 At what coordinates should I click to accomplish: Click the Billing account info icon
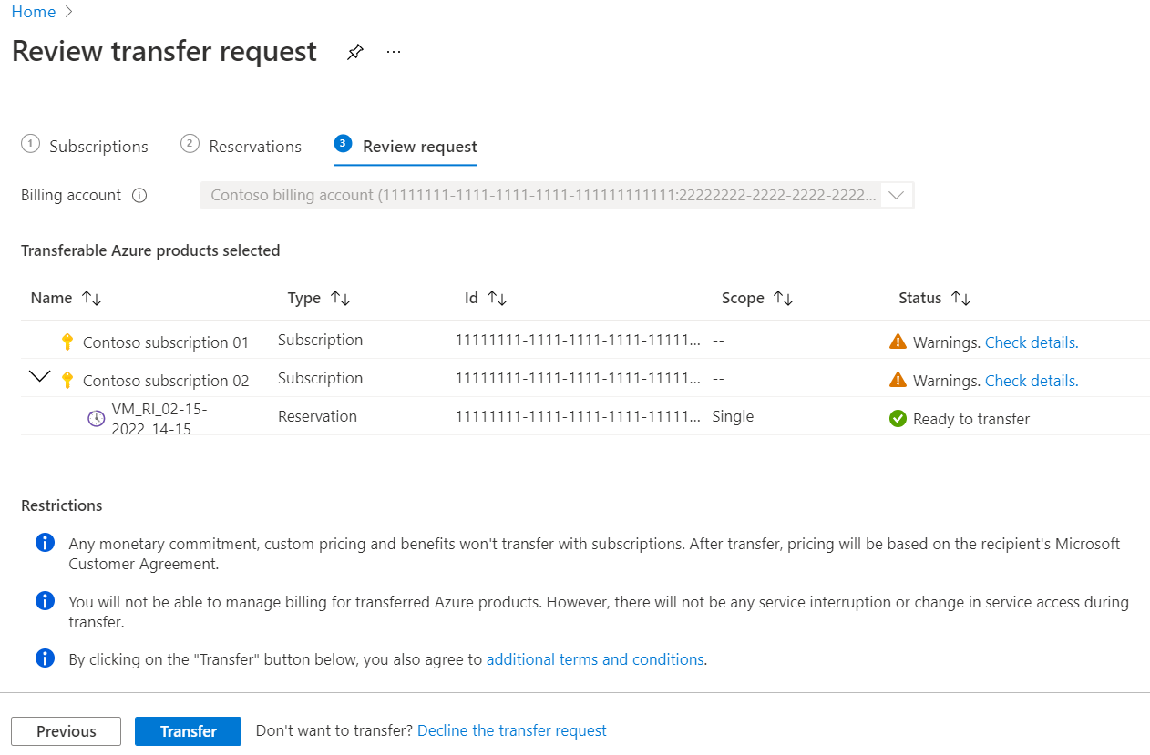[x=139, y=196]
